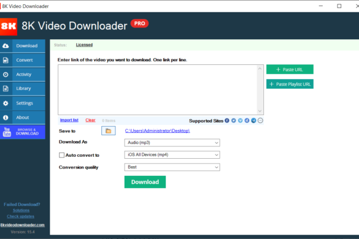
Task: Click the plus icon on Paste Playlist URL
Action: click(x=271, y=84)
